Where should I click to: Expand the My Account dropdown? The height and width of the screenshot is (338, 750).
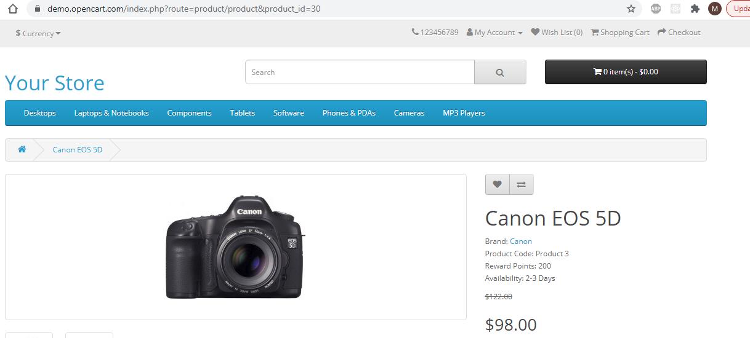pyautogui.click(x=494, y=32)
